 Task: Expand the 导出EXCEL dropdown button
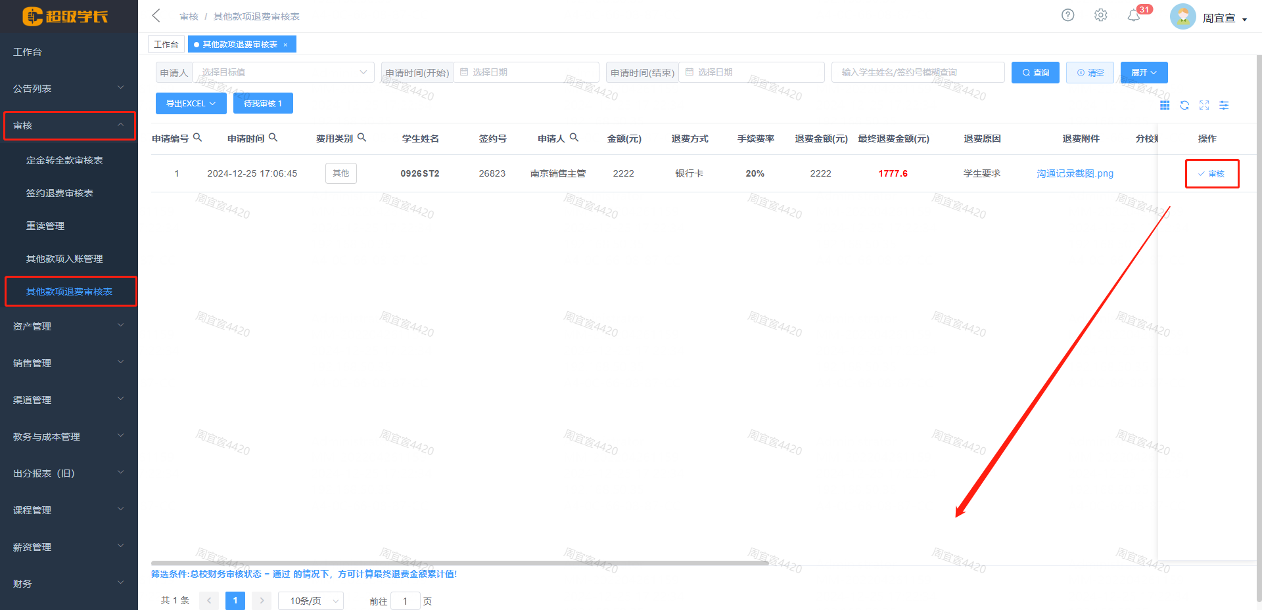pyautogui.click(x=191, y=103)
